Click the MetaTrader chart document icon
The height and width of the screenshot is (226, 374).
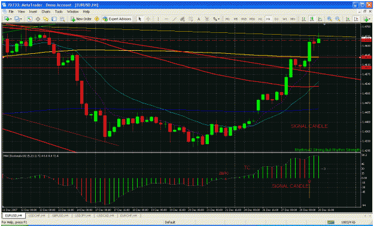point(5,11)
